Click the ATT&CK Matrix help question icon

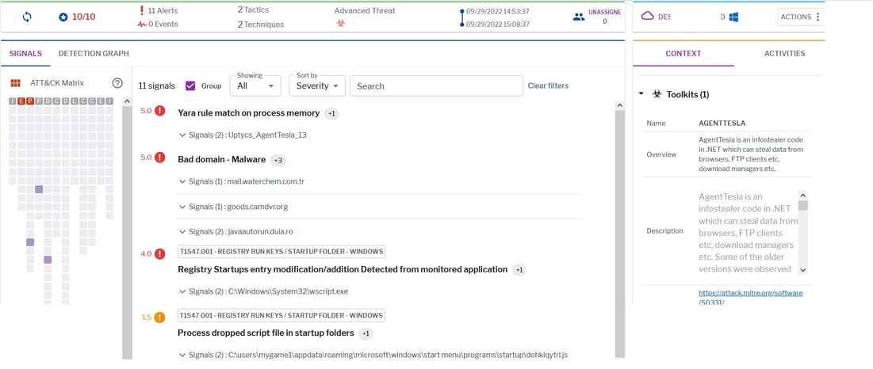click(117, 83)
